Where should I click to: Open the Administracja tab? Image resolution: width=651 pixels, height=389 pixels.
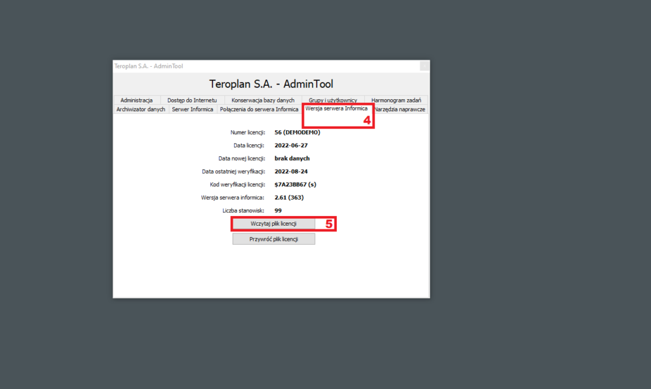137,100
